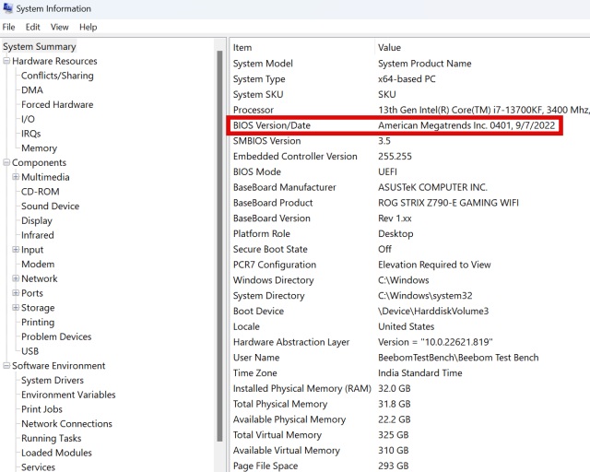Select System Drivers tree item
This screenshot has height=472, width=590.
point(53,380)
